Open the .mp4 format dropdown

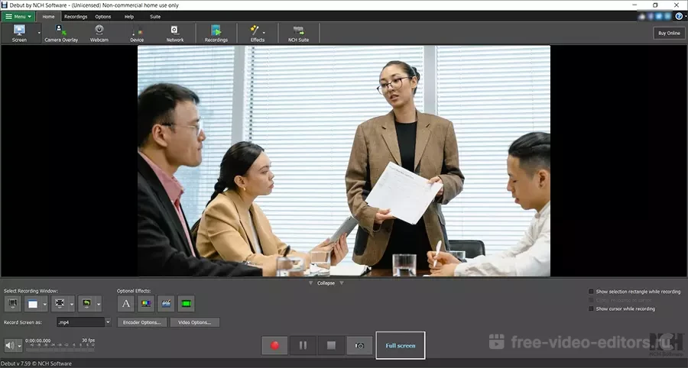coord(108,322)
